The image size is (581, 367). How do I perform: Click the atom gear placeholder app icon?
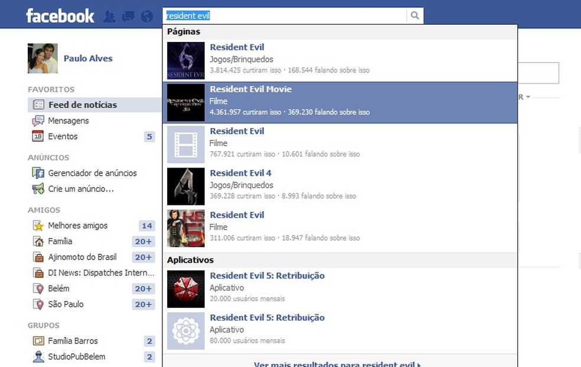(x=185, y=330)
